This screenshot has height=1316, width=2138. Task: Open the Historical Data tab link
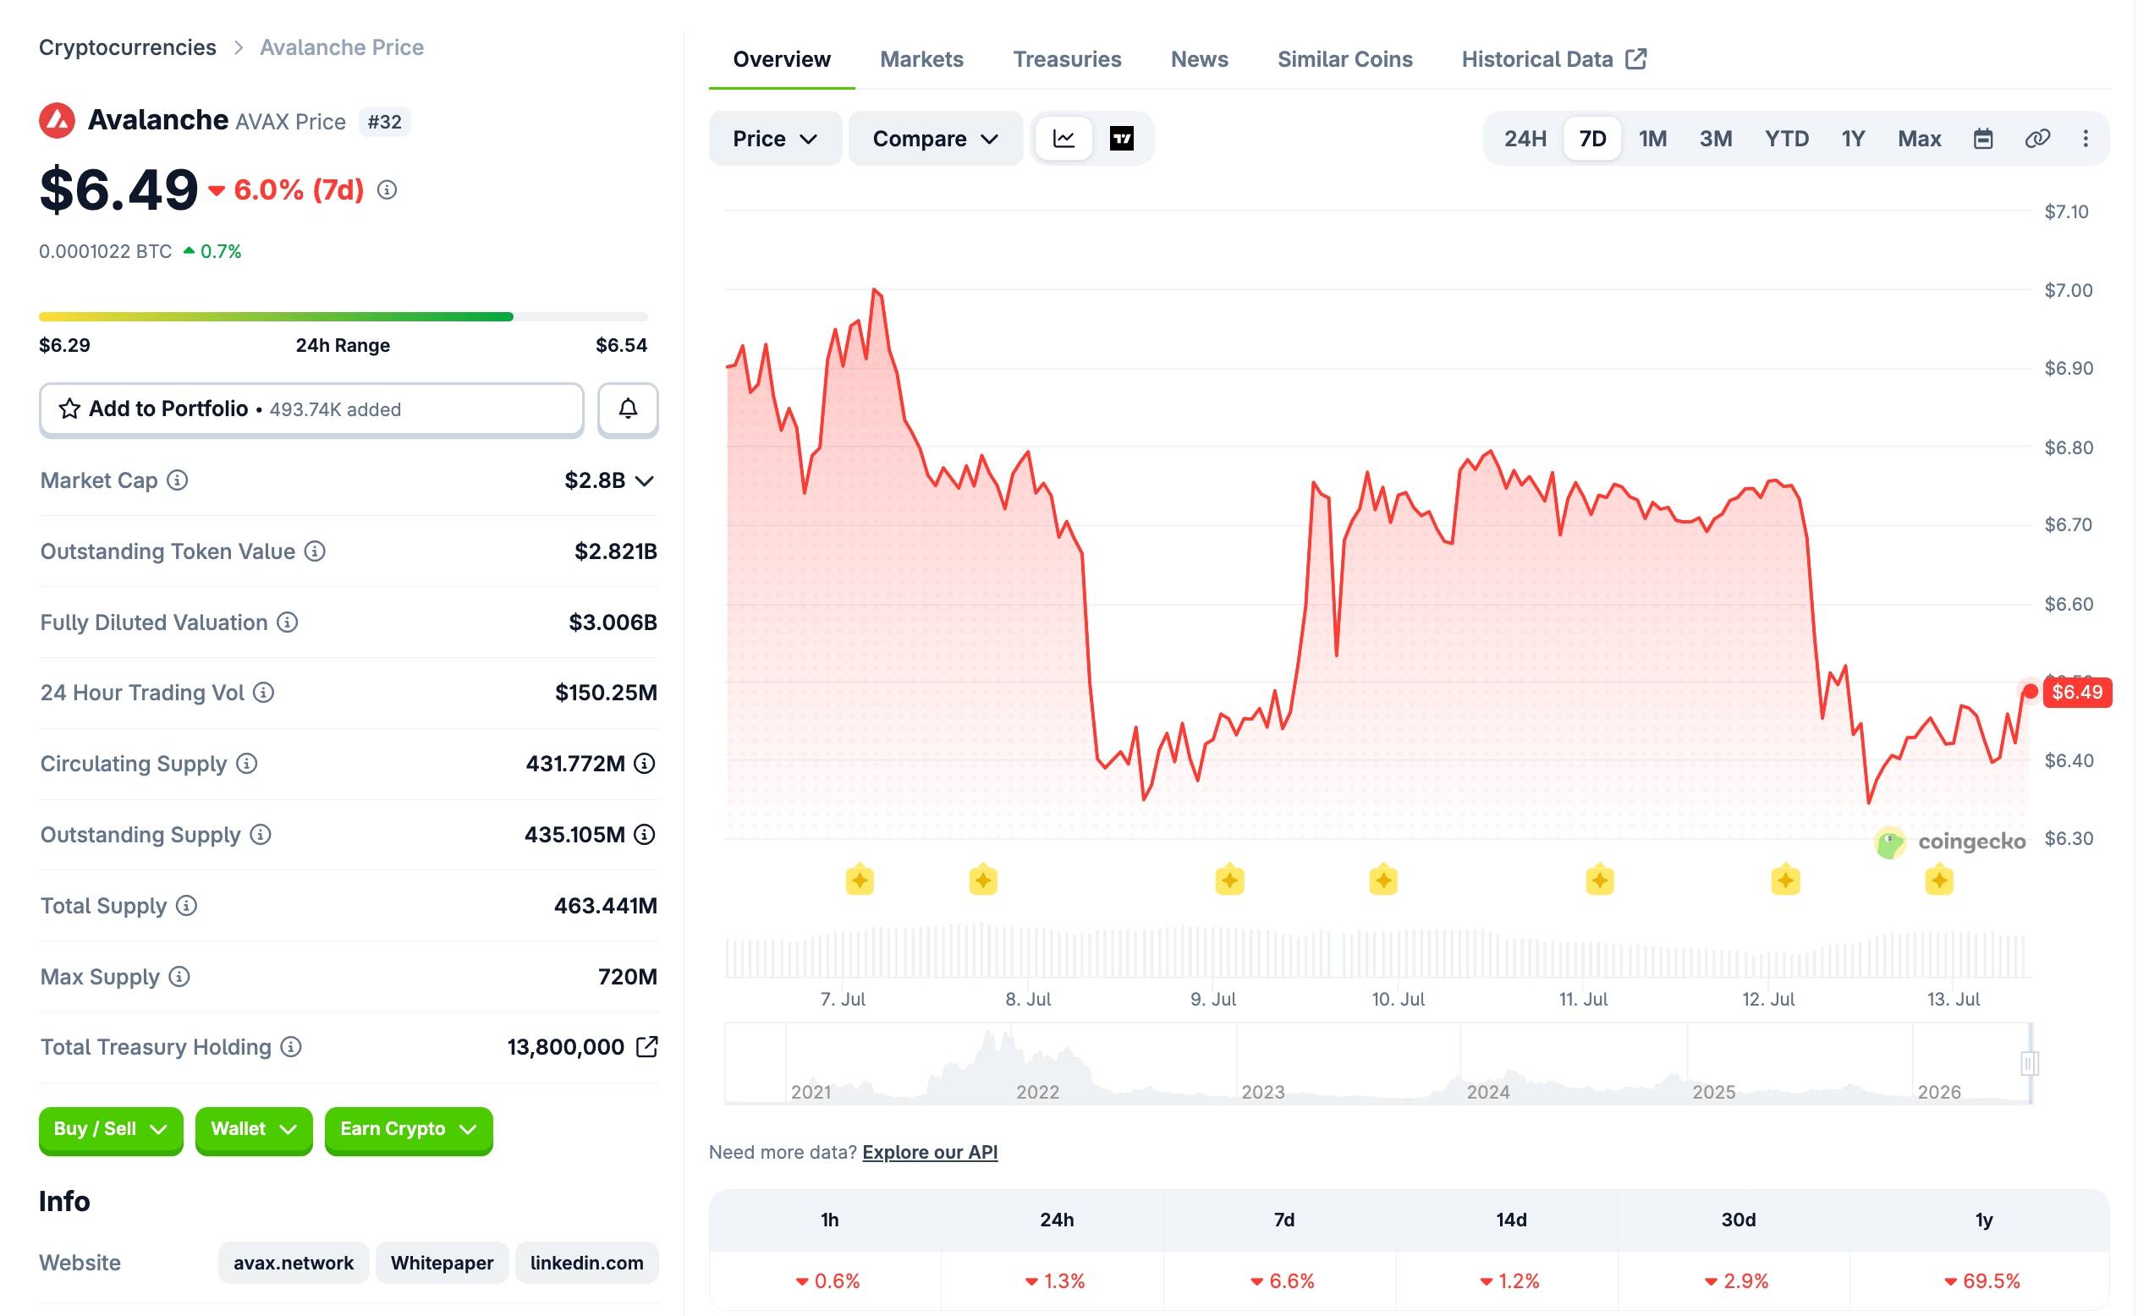[x=1556, y=59]
